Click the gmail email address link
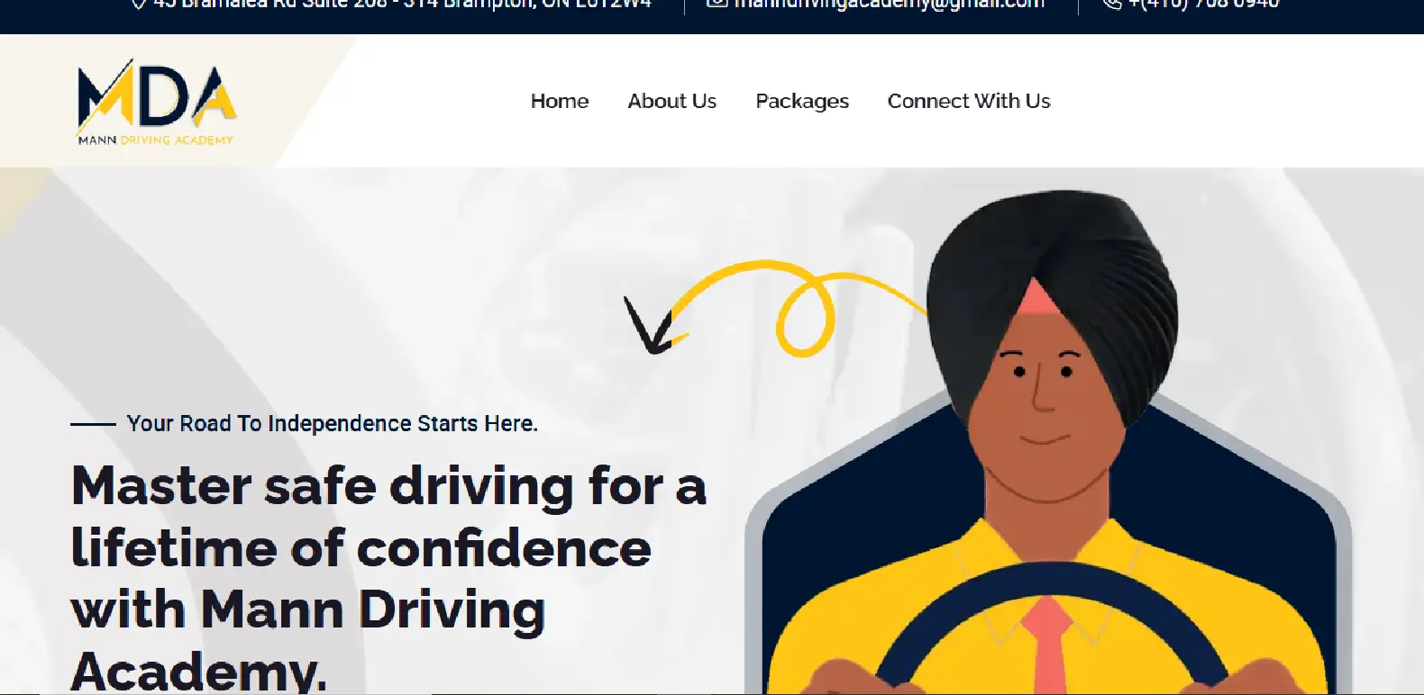The height and width of the screenshot is (695, 1424). click(x=889, y=4)
